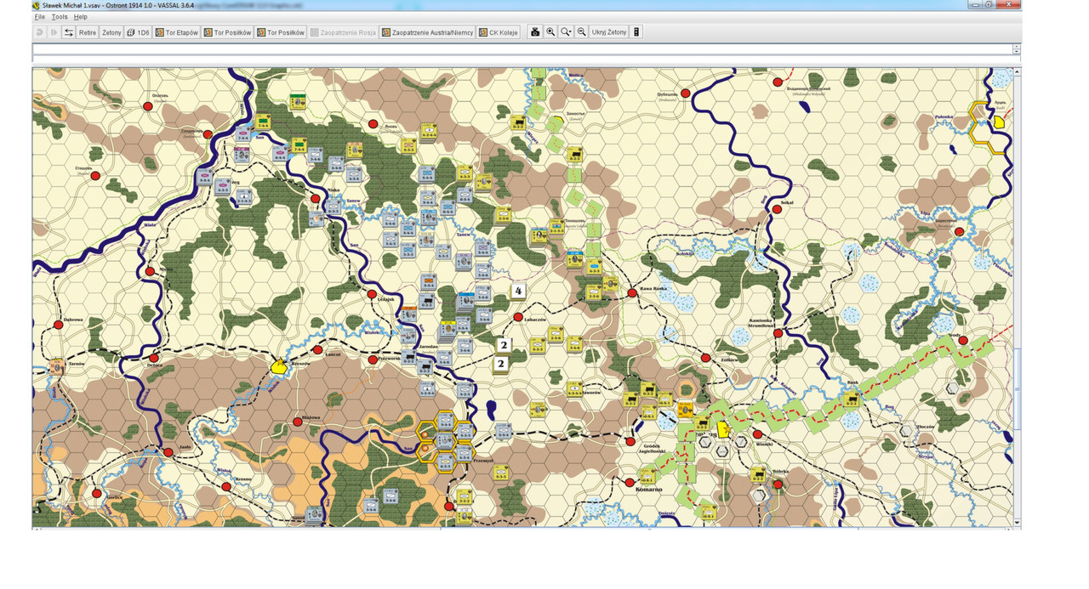The image size is (1089, 589).
Task: Open the CK Koleje chart
Action: point(499,32)
